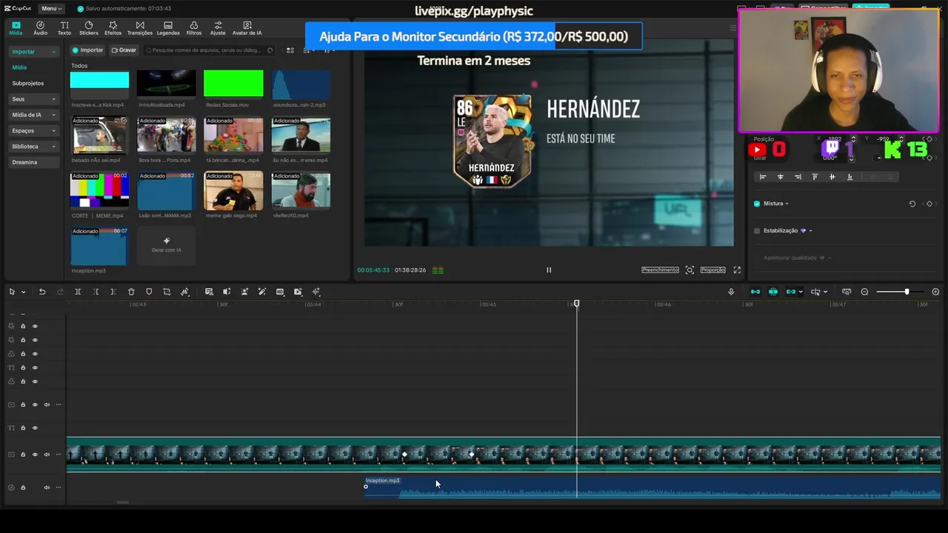Open more options for the Inception.mp3 audio track
The height and width of the screenshot is (533, 948).
pyautogui.click(x=59, y=487)
